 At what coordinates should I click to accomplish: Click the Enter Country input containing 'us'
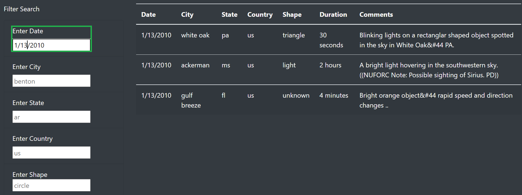click(51, 152)
